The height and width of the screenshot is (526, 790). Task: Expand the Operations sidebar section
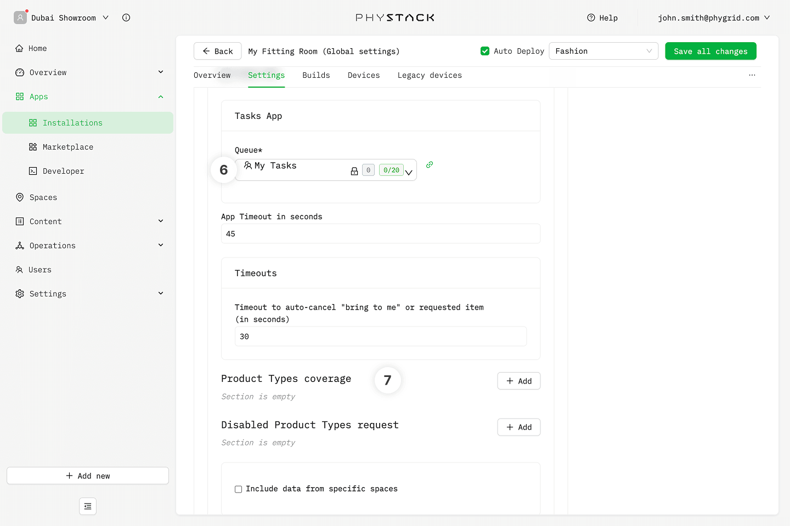(x=161, y=245)
